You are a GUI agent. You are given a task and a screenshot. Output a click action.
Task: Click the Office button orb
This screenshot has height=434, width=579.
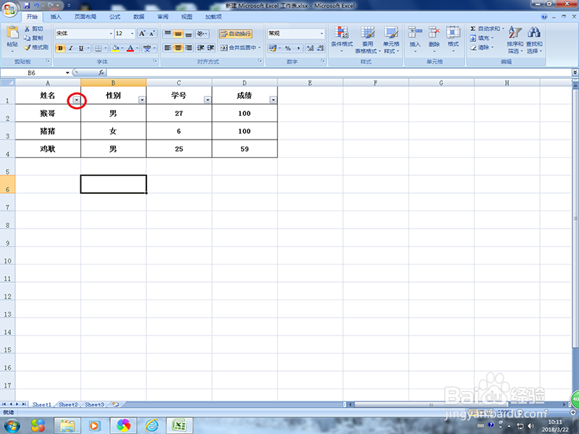9,9
